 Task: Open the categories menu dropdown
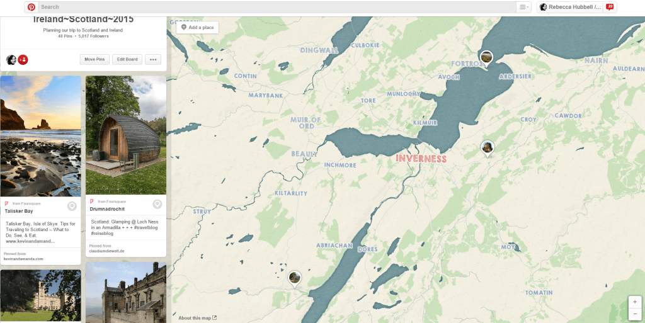tap(523, 7)
